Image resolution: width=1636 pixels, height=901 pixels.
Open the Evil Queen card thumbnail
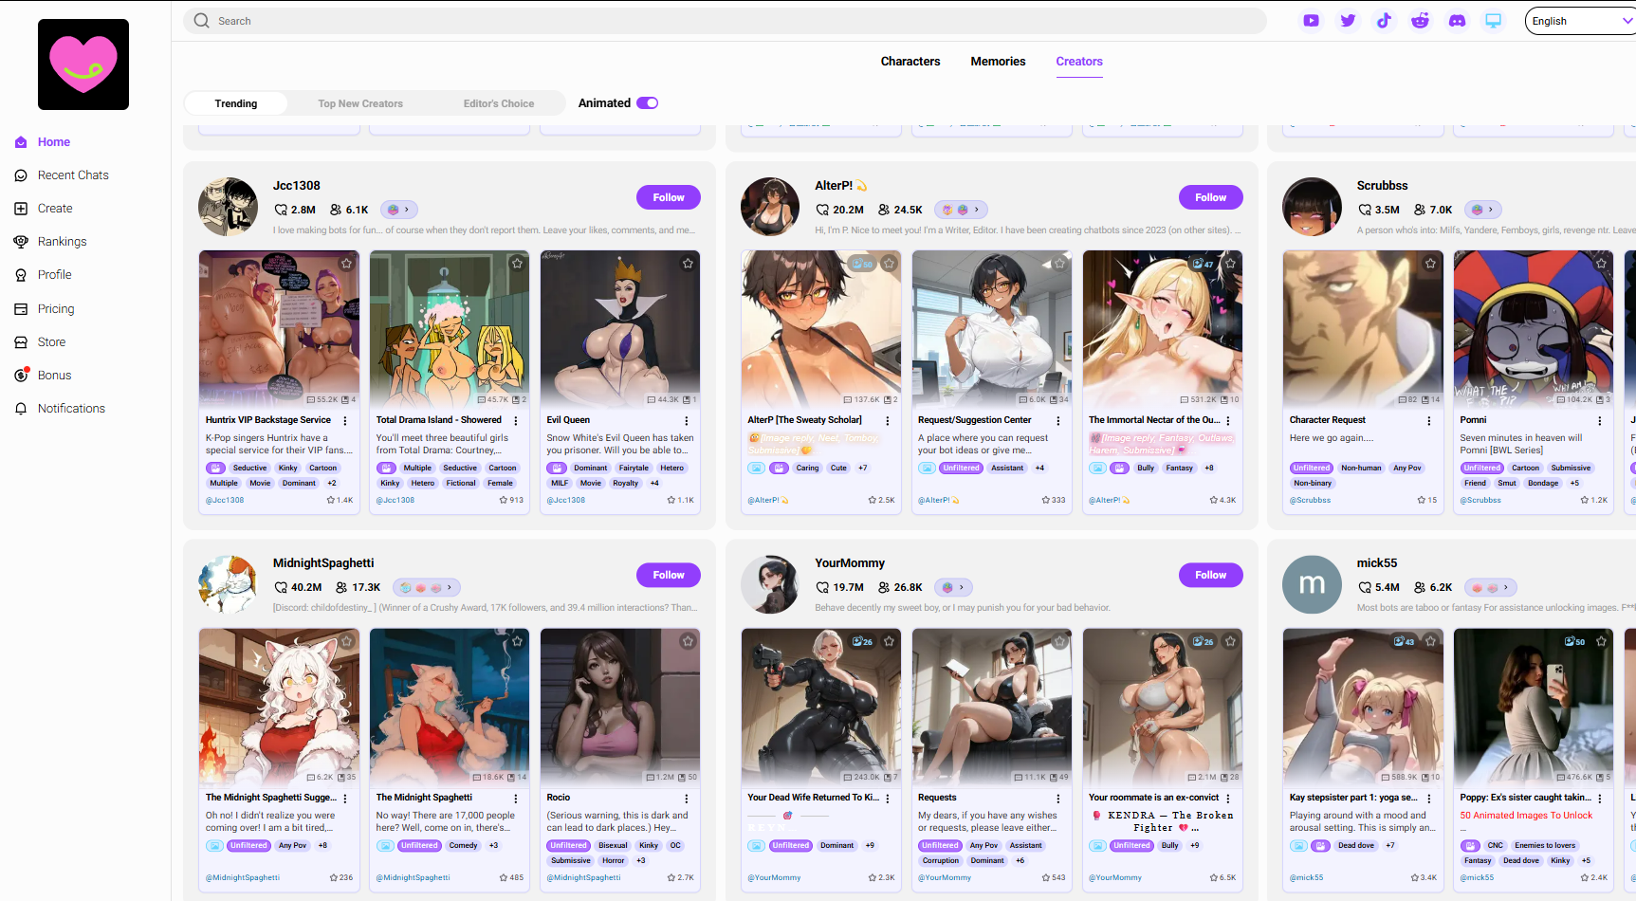tap(620, 329)
